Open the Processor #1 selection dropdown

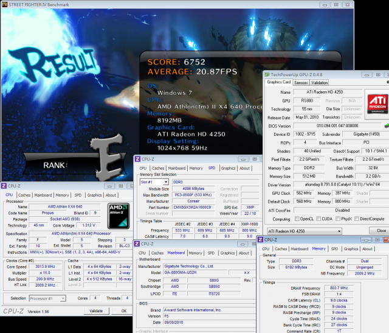[x=63, y=298]
